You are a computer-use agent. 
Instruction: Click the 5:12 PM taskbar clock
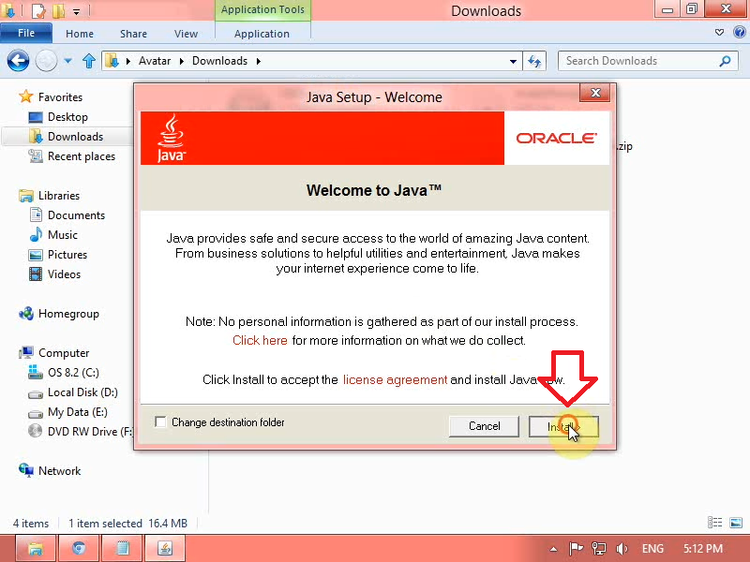click(x=702, y=548)
